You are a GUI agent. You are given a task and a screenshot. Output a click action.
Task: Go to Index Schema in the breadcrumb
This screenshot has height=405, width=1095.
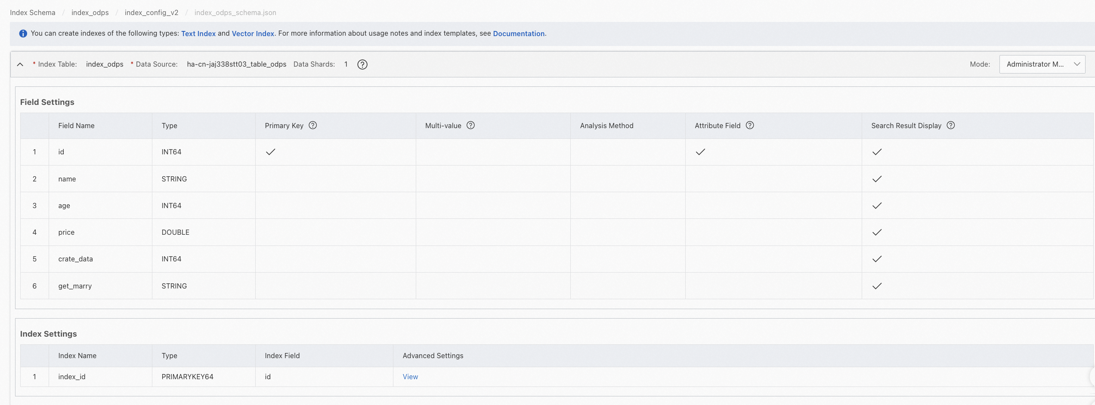click(33, 12)
